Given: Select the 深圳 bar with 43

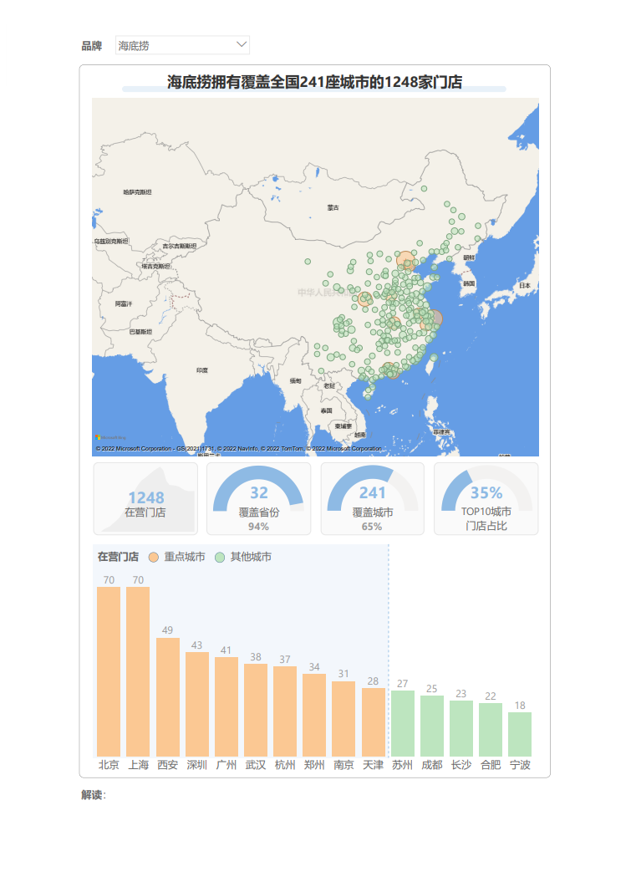Looking at the screenshot, I should pyautogui.click(x=196, y=704).
